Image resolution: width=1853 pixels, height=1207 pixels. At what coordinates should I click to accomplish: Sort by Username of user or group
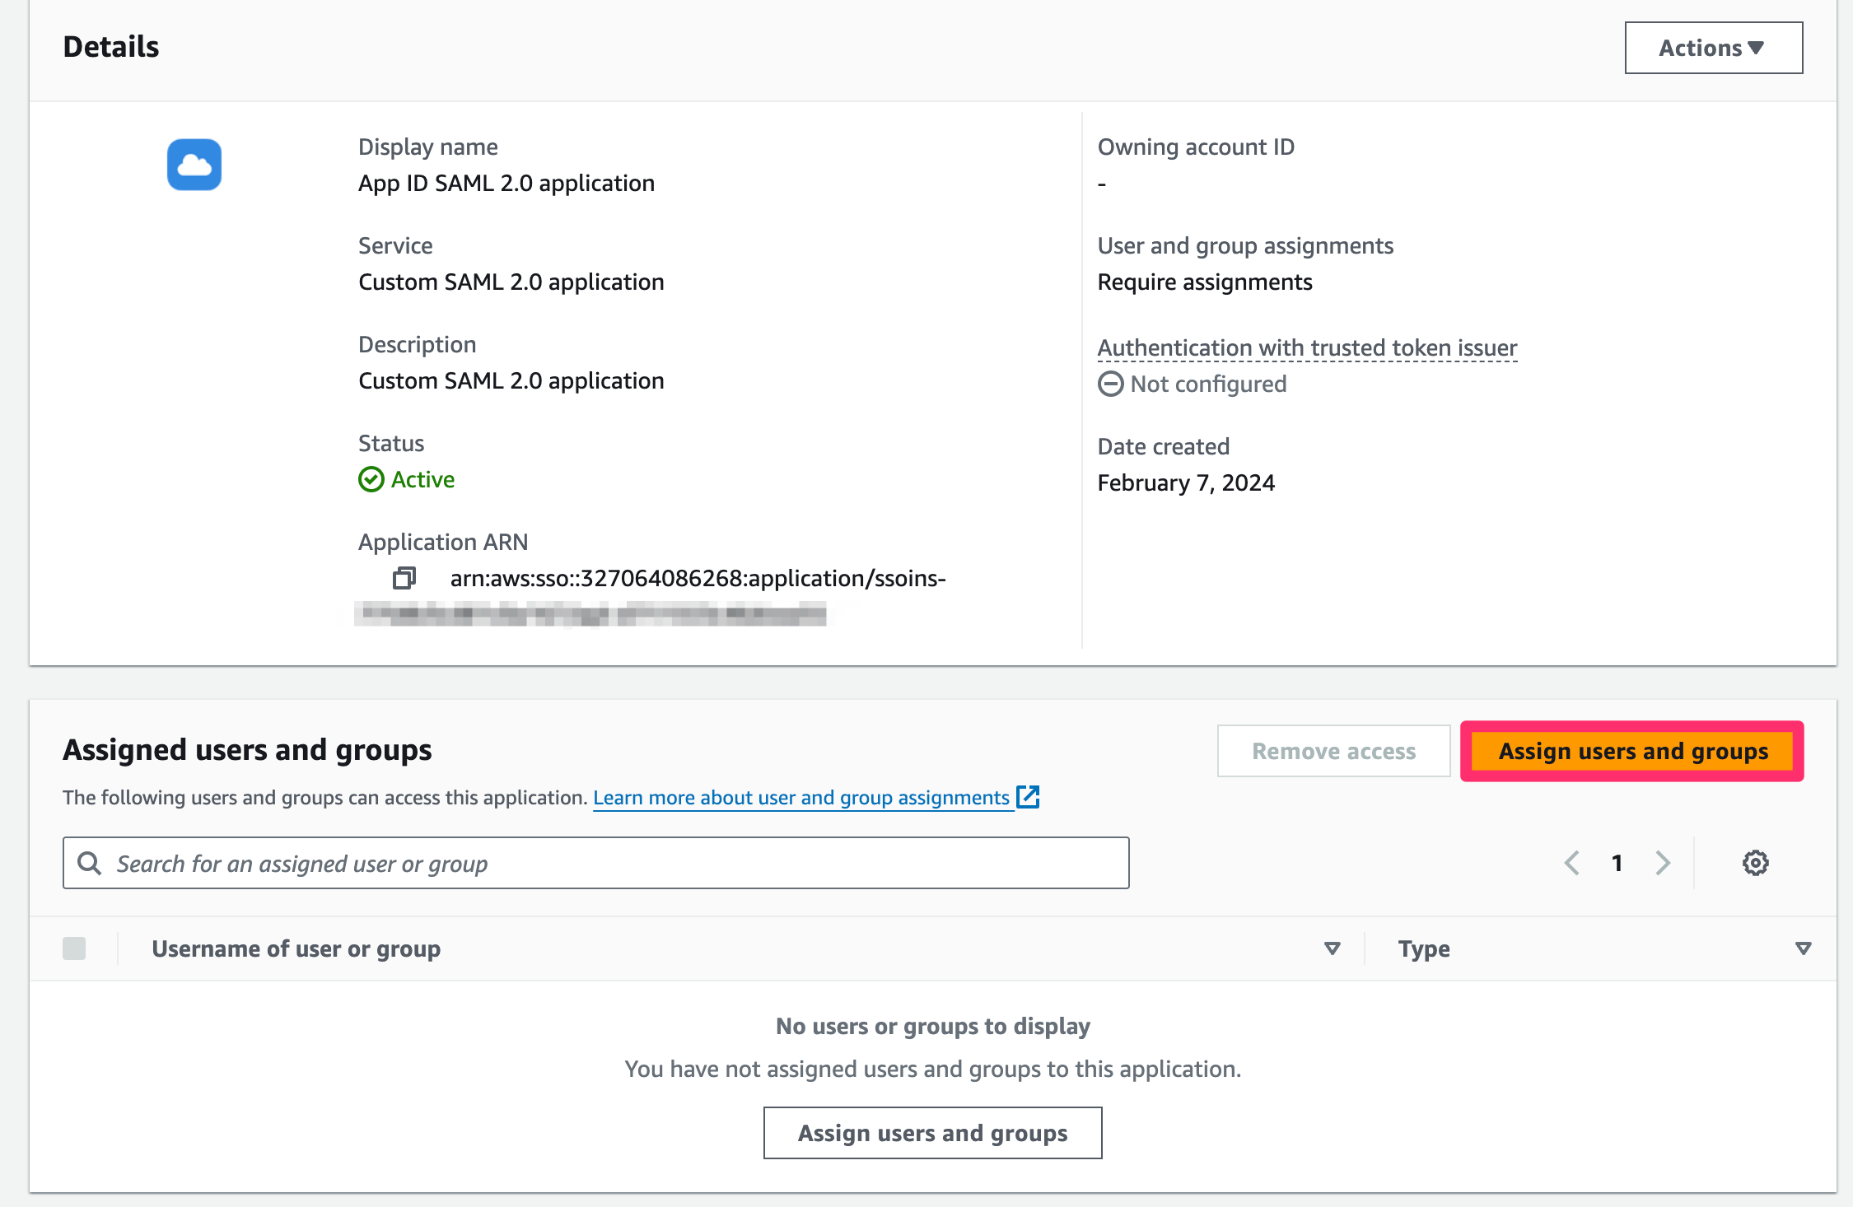(x=1332, y=948)
